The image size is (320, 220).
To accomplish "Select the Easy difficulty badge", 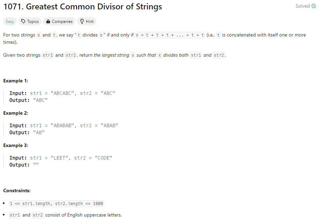I will (x=10, y=22).
